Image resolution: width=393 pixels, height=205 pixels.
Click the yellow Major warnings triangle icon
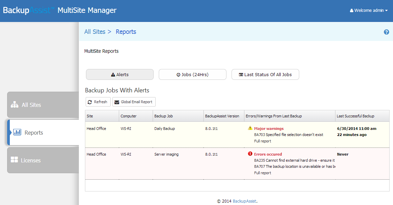coord(250,128)
